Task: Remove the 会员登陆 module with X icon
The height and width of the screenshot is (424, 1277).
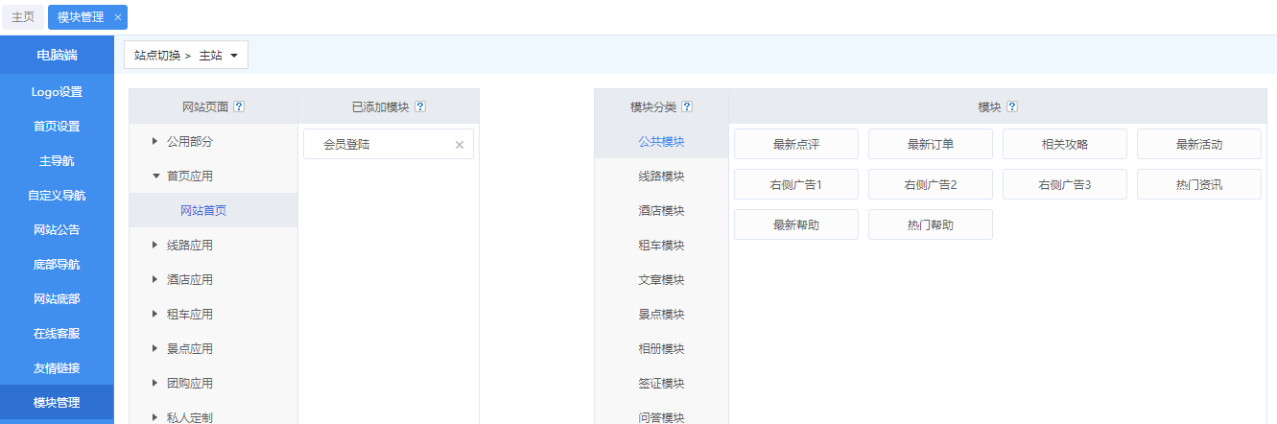Action: [459, 145]
